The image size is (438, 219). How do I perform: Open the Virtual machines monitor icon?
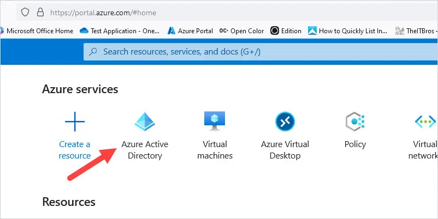click(x=215, y=121)
